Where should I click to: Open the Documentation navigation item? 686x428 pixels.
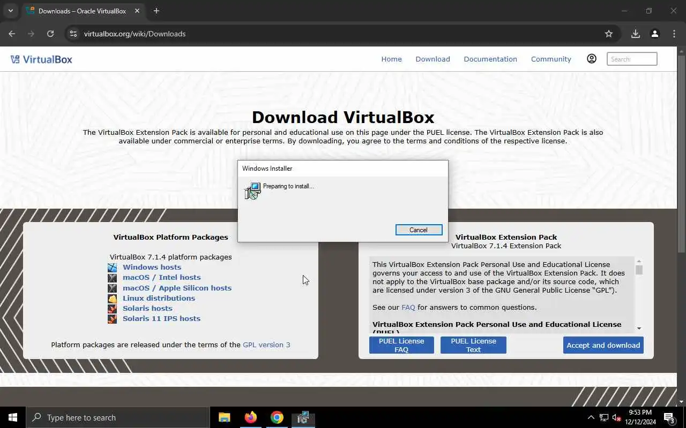(490, 59)
